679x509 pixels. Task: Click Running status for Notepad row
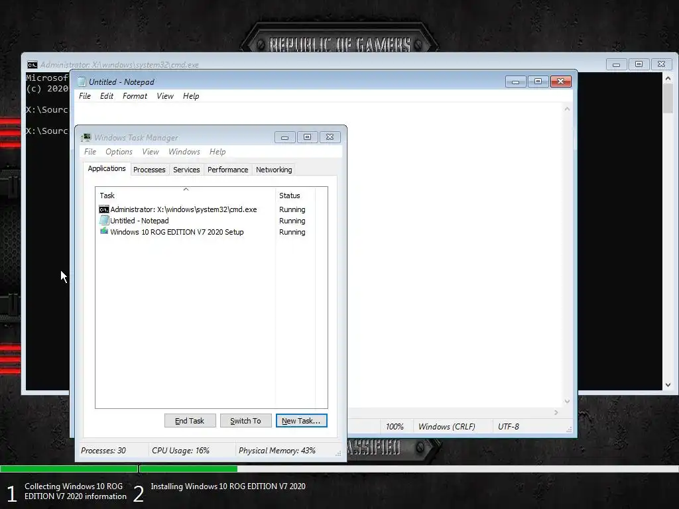[292, 221]
